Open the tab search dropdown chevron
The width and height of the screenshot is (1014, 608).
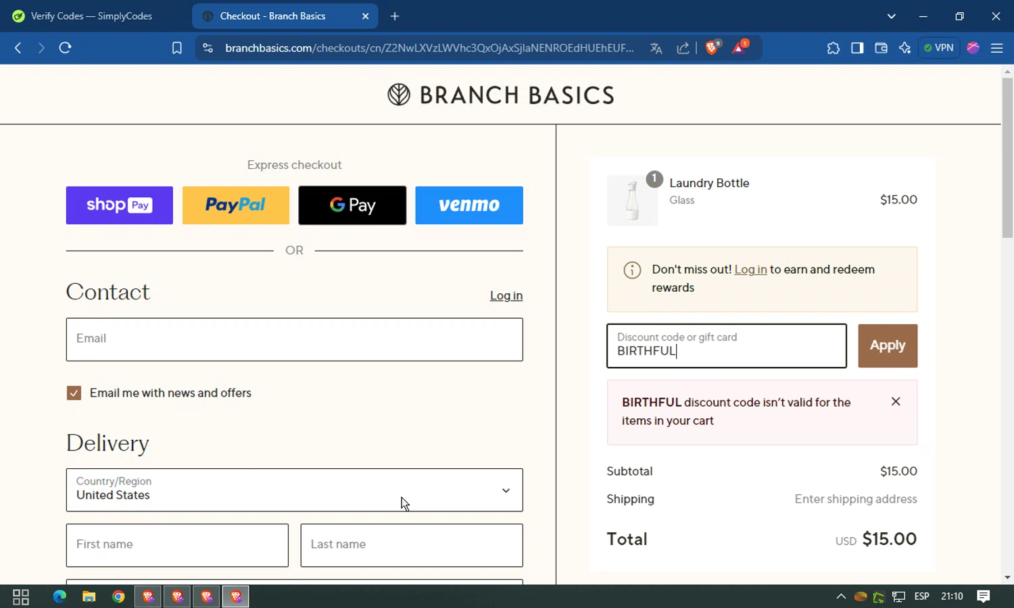[x=891, y=16]
